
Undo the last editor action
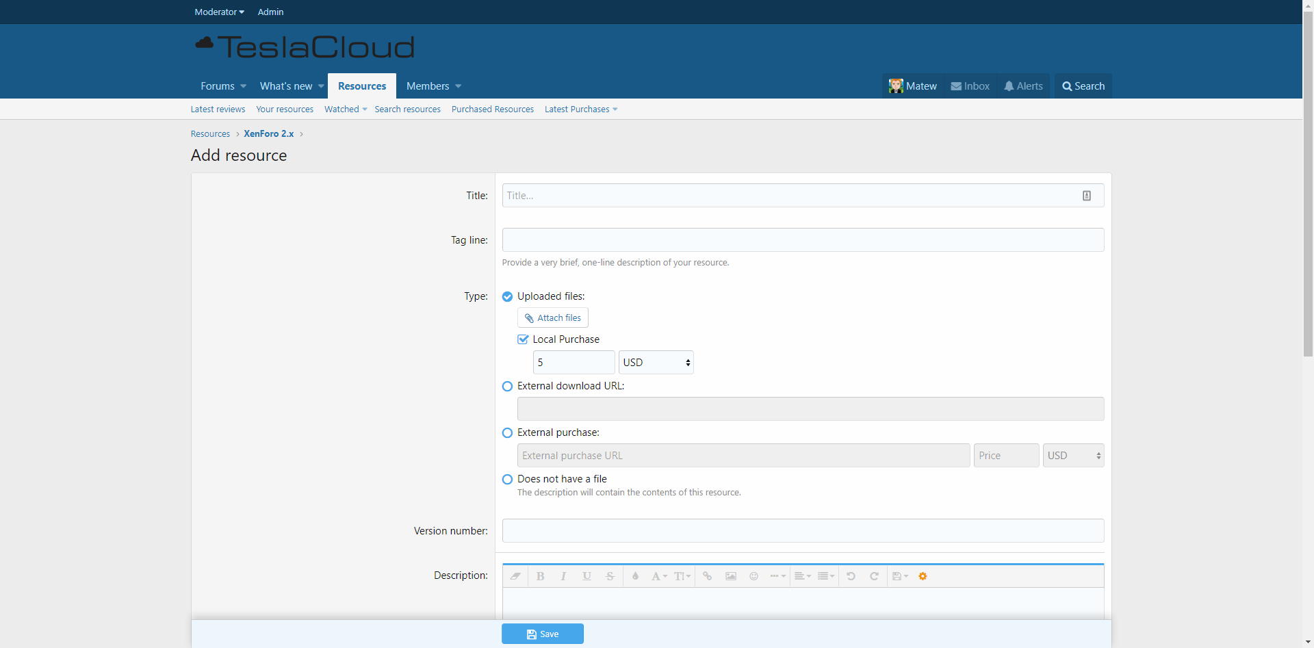pyautogui.click(x=851, y=576)
